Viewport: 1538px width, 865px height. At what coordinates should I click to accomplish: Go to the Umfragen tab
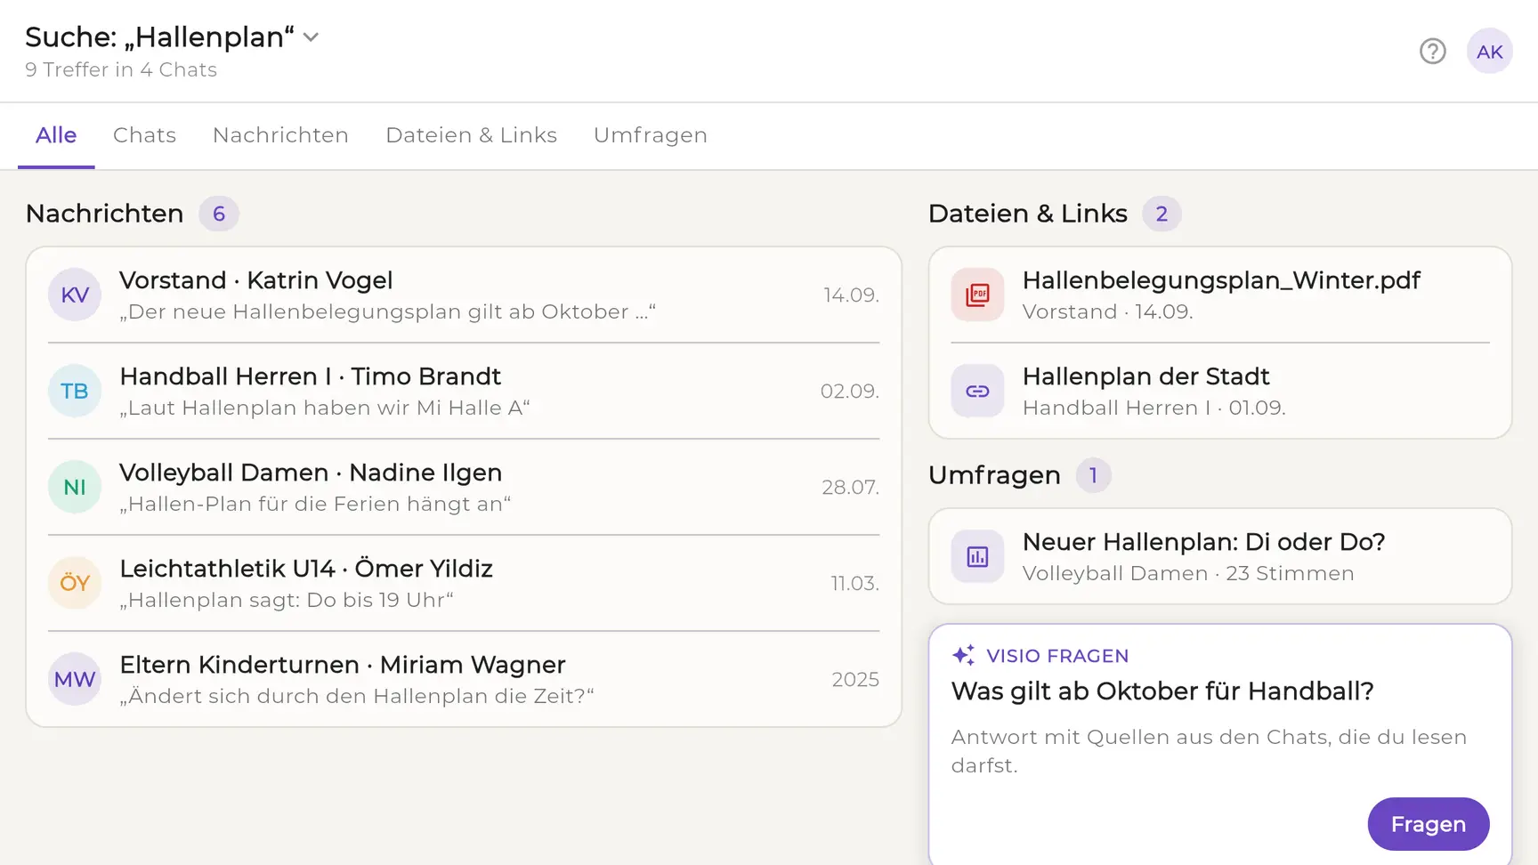point(650,135)
